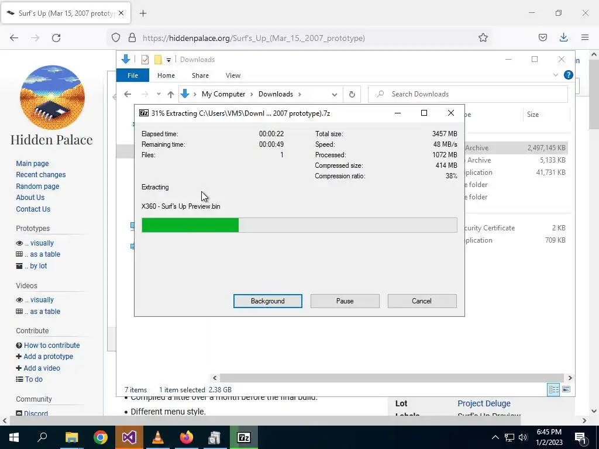Open Chrome from the taskbar

pyautogui.click(x=101, y=437)
